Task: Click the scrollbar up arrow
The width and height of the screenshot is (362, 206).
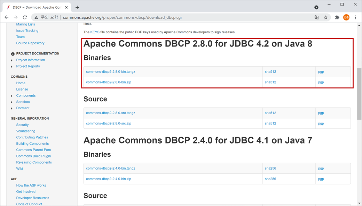Action: [359, 25]
